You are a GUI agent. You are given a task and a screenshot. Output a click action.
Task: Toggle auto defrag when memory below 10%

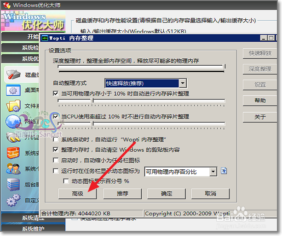56,93
